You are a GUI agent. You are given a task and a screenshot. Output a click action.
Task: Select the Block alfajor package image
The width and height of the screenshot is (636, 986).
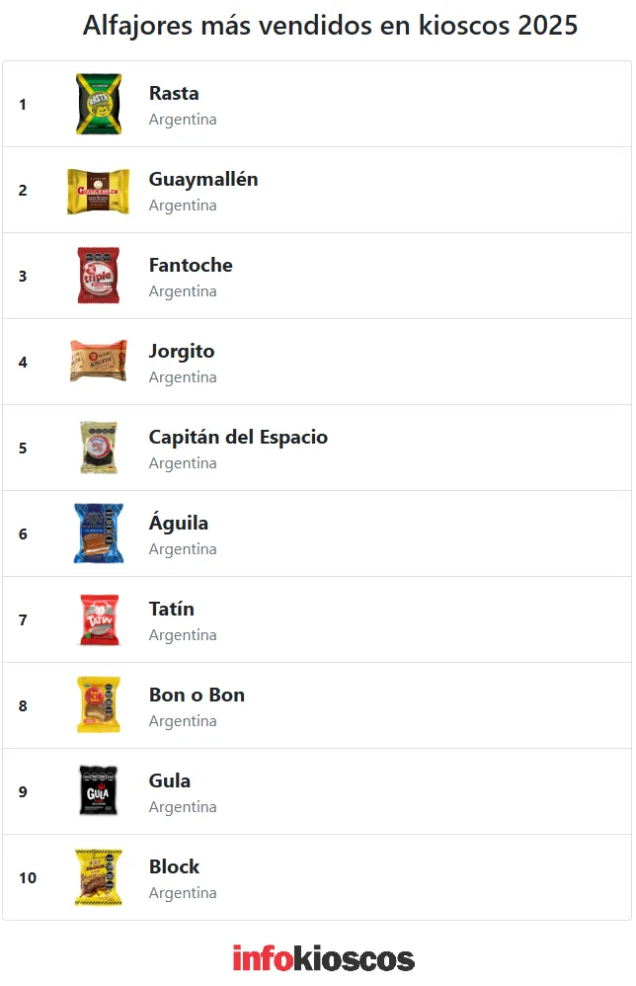point(99,877)
